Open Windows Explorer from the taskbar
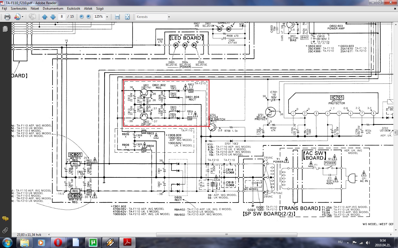Viewport: 398px width, 248px height. coord(25,242)
